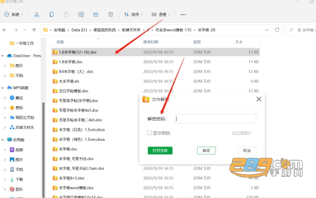Screen dimensions: 316x198
Task: Click the Rename icon in toolbar
Action: [x=81, y=14]
